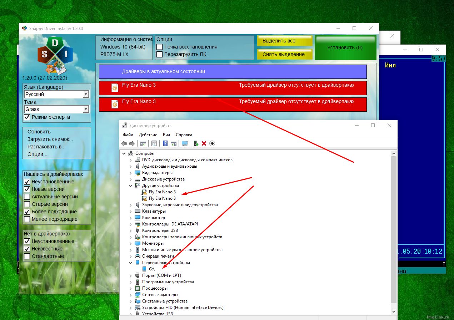This screenshot has height=320, width=454.
Task: Click the black down-arrow toolbar icon
Action: pos(212,143)
